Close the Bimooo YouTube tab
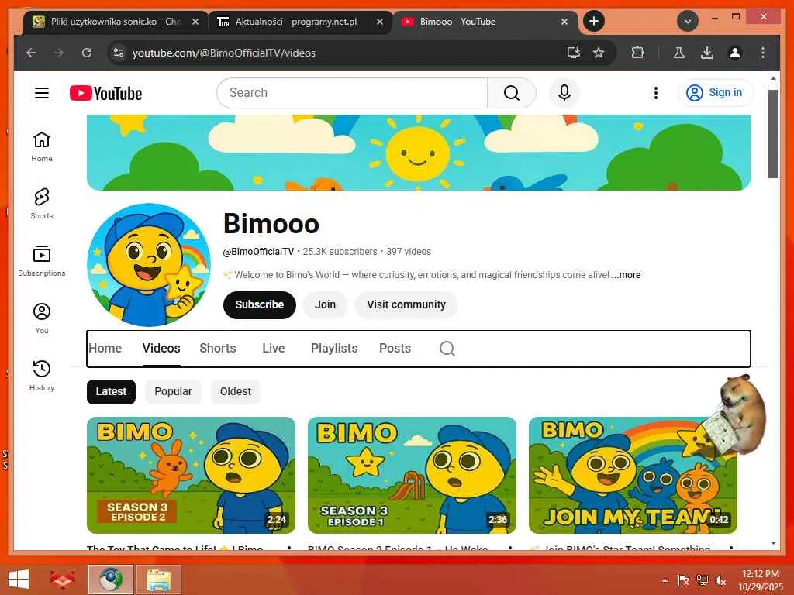The height and width of the screenshot is (595, 794). click(564, 22)
